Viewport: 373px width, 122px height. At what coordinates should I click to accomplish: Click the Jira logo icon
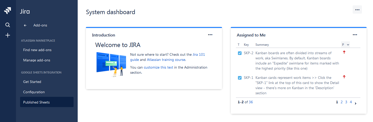tap(8, 11)
